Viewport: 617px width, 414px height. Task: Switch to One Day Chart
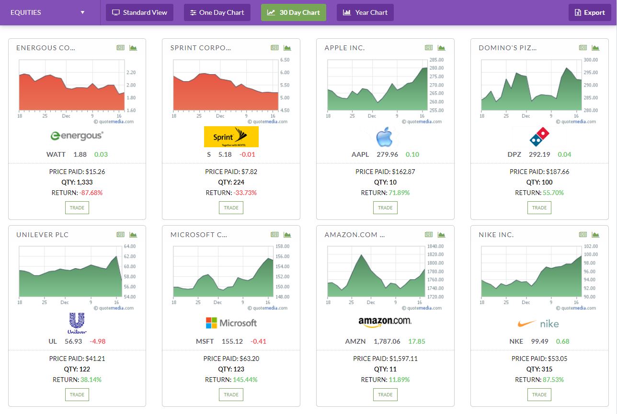click(x=217, y=12)
